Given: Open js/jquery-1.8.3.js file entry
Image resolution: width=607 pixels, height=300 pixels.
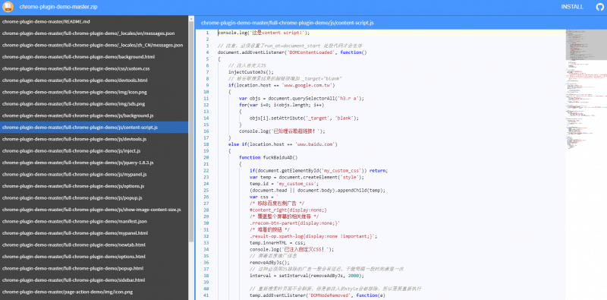Looking at the screenshot, I should (94, 163).
